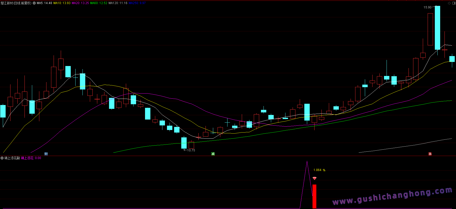Click the MA120 indicator value label
Viewport: 456px width, 209px height.
pos(118,3)
